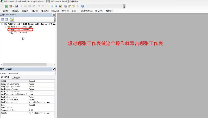Image resolution: width=208 pixels, height=118 pixels.
Task: Click the Redo arrow icon
Action: 43,6
